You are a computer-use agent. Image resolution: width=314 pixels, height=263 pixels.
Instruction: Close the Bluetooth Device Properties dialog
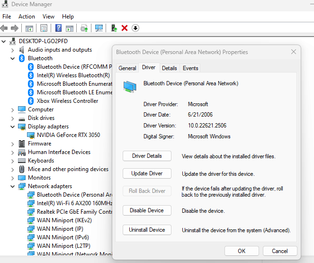coord(294,52)
